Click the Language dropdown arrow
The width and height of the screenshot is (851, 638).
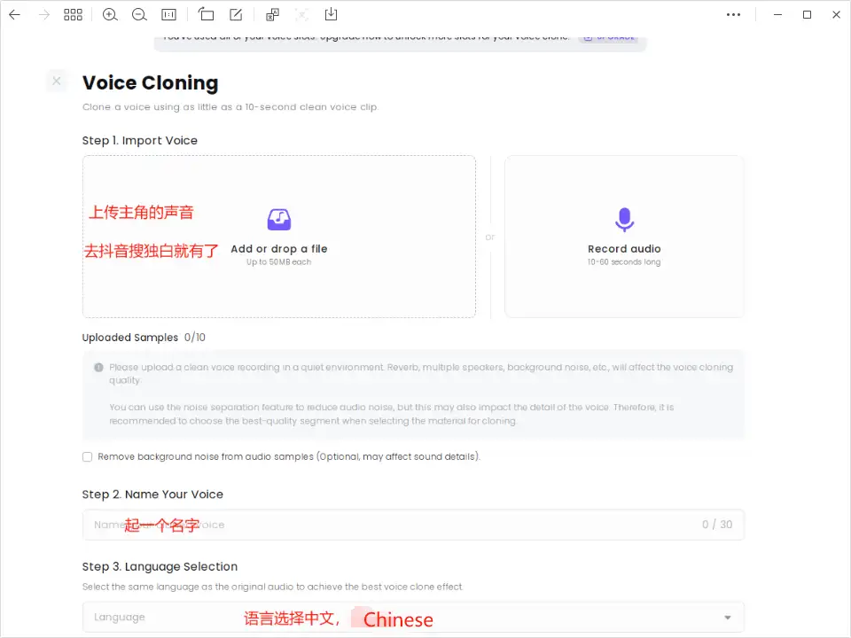(728, 618)
